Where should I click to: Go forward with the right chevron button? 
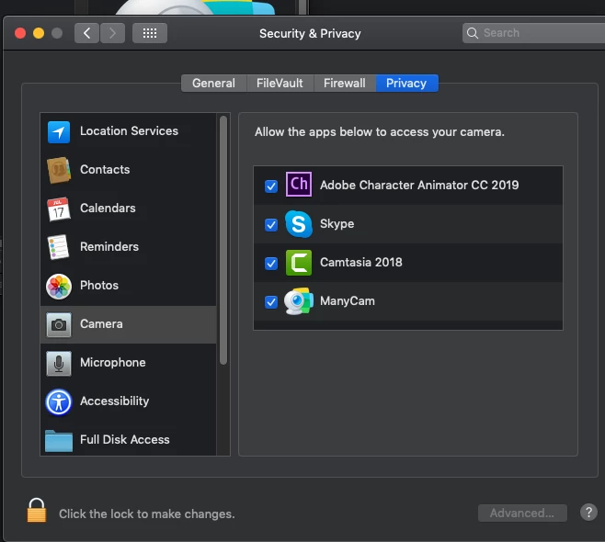pos(112,33)
